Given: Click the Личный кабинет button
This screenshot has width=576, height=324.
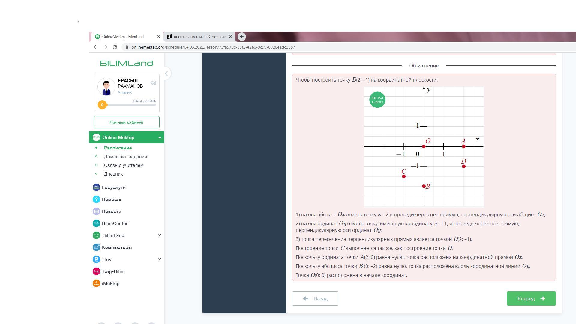Looking at the screenshot, I should [126, 122].
